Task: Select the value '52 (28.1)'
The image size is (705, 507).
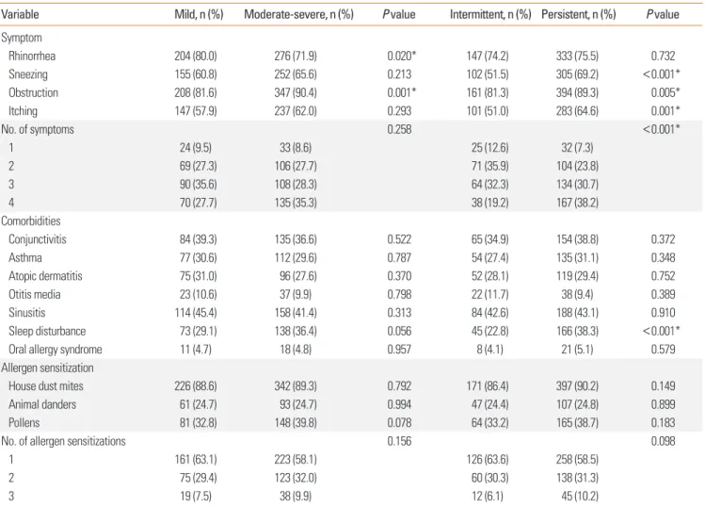Action: click(x=490, y=276)
